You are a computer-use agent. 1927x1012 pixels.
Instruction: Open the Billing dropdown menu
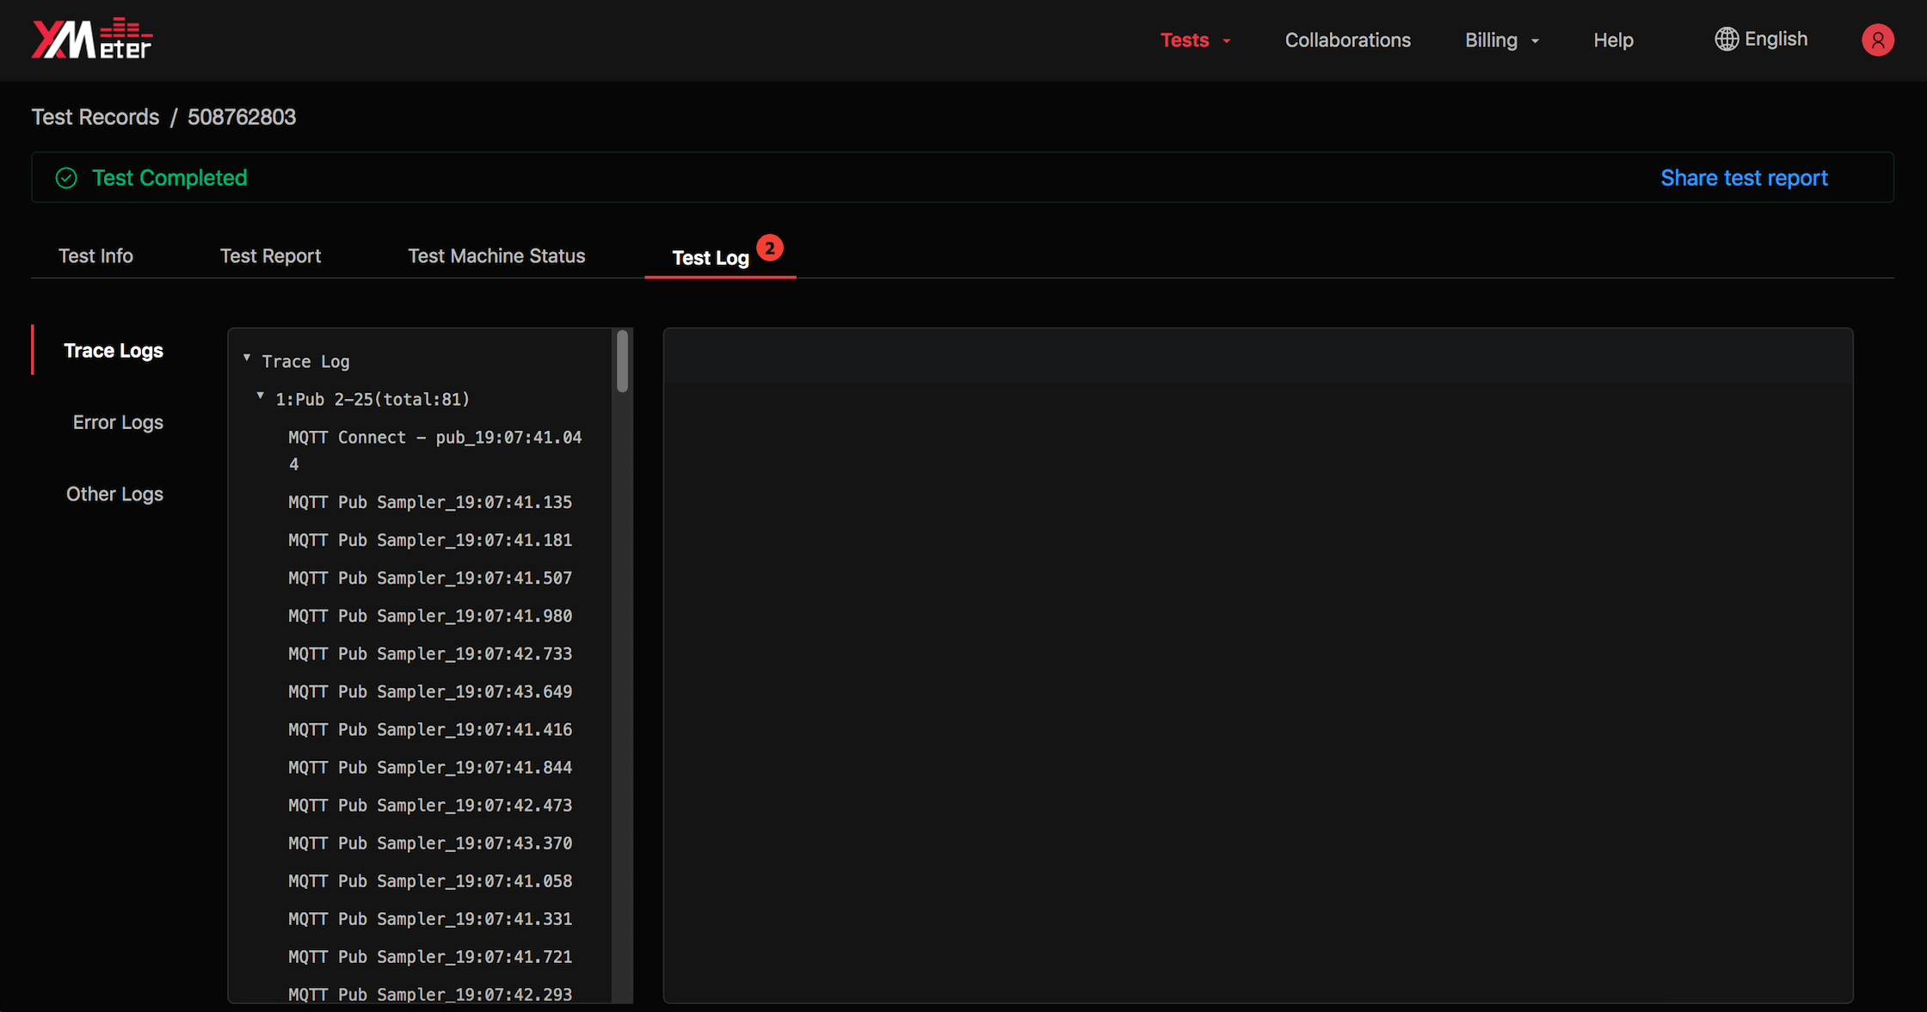coord(1501,40)
